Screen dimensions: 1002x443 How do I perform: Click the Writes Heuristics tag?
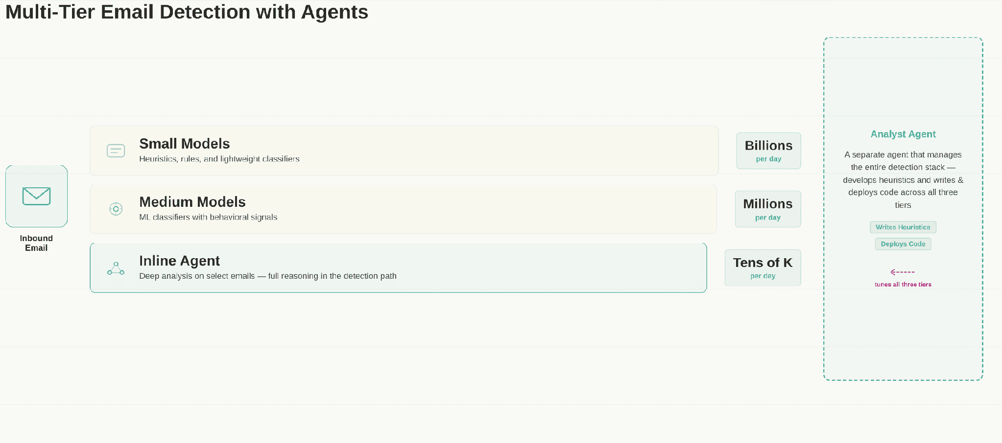tap(903, 227)
